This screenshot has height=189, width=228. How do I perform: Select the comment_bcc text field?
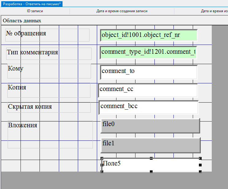pos(149,107)
